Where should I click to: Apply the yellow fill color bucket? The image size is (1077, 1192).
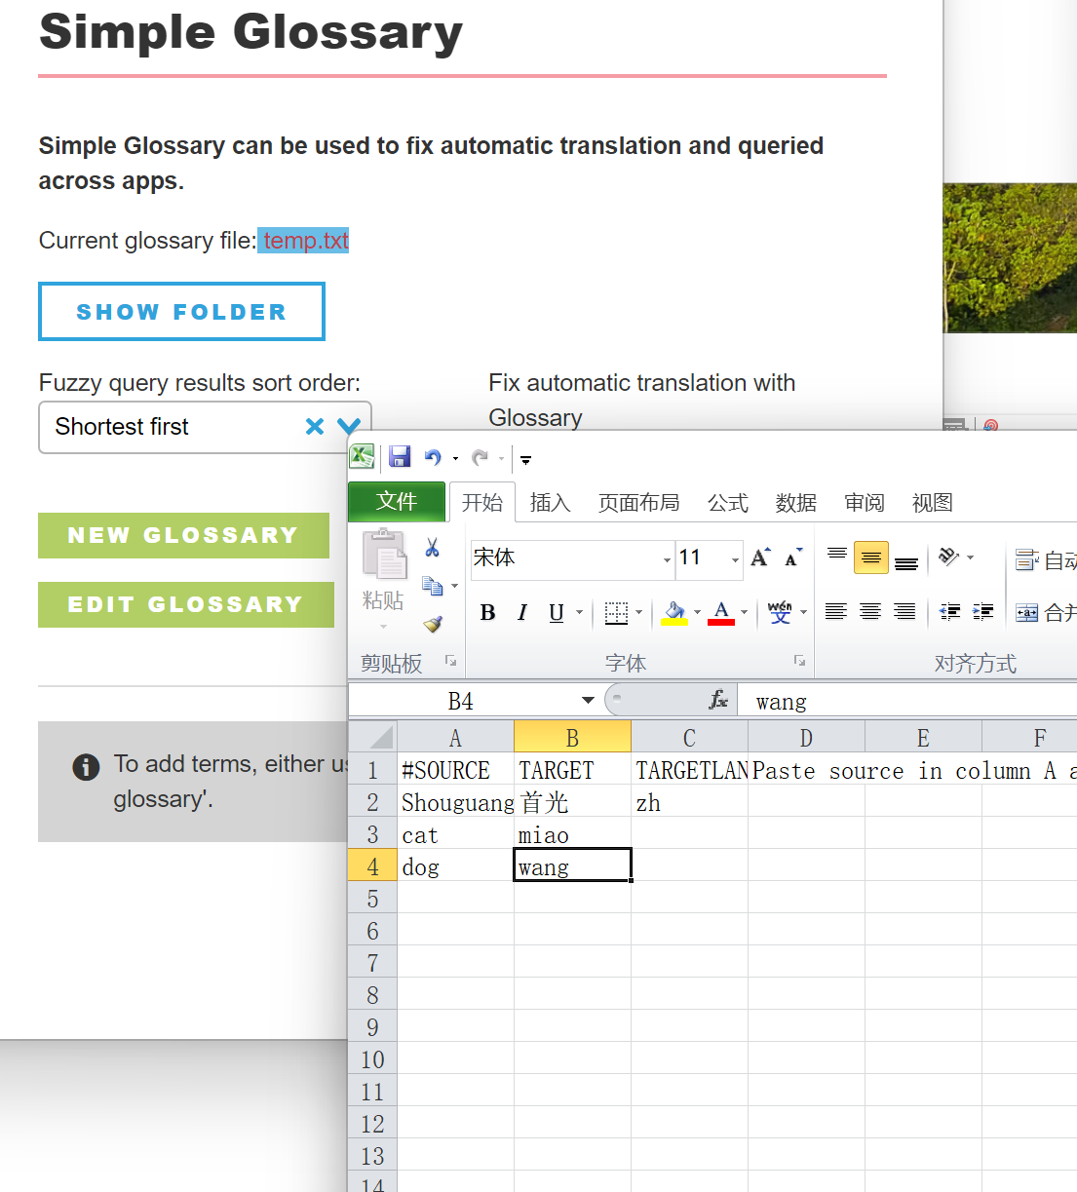673,612
